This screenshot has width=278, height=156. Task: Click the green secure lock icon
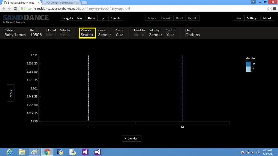(22, 9)
